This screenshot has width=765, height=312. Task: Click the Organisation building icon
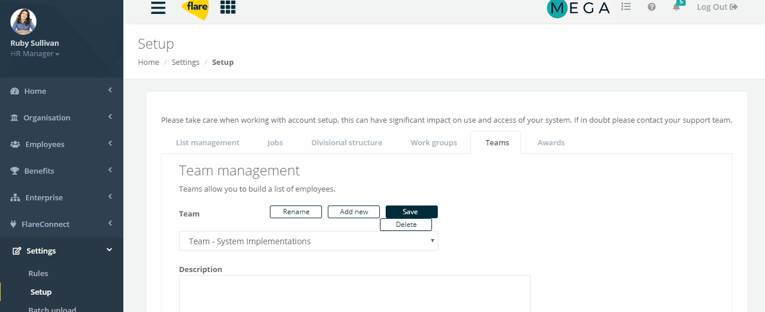point(14,118)
